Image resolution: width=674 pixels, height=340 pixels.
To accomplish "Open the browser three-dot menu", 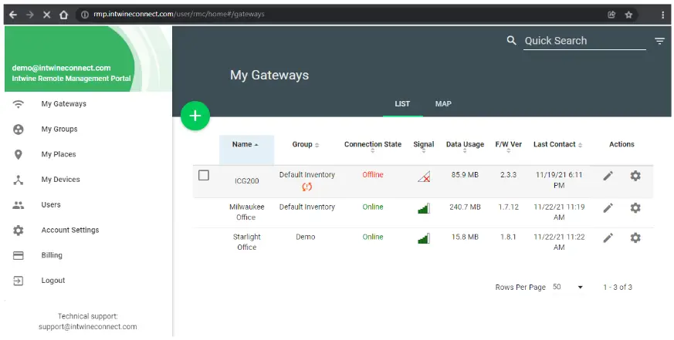I will point(663,15).
